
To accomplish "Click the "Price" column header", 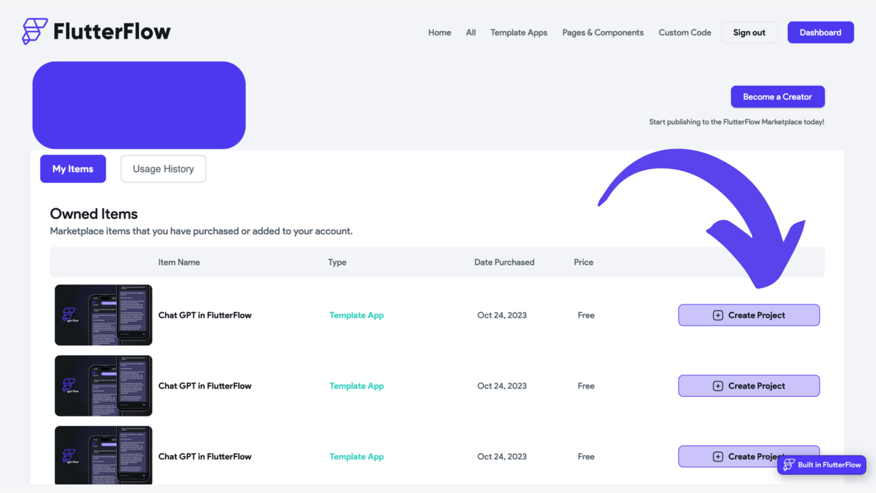I will click(584, 262).
